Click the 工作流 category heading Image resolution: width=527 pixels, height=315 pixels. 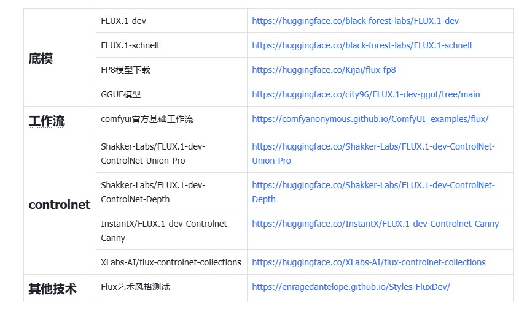click(x=47, y=121)
